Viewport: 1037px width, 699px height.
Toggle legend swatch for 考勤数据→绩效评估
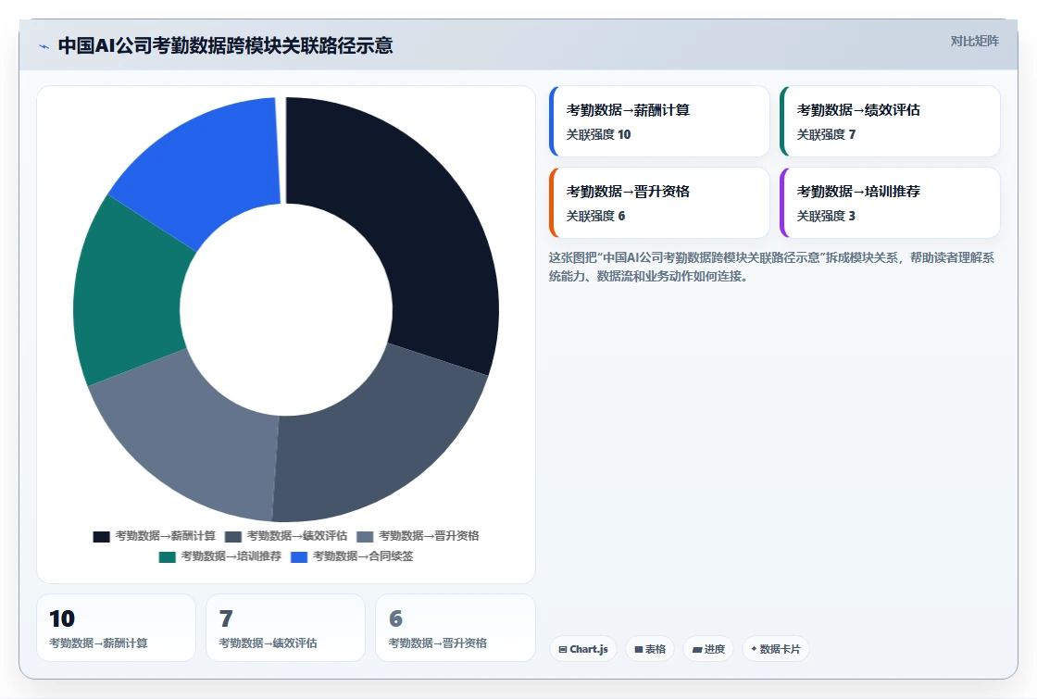[x=232, y=536]
